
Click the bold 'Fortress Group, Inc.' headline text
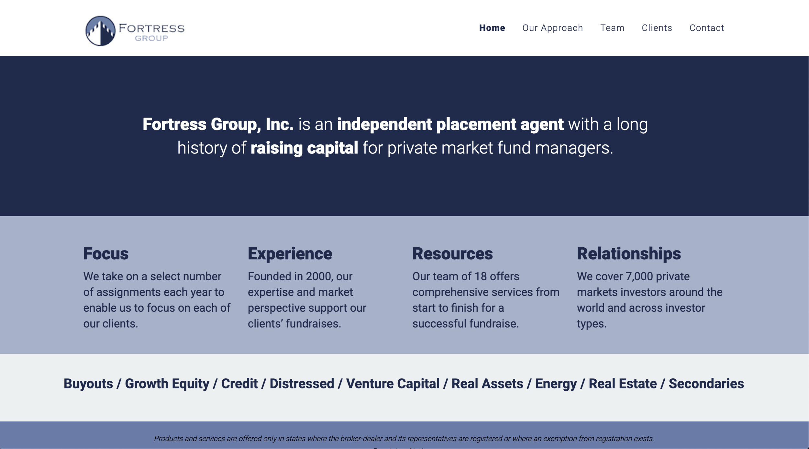pos(218,124)
